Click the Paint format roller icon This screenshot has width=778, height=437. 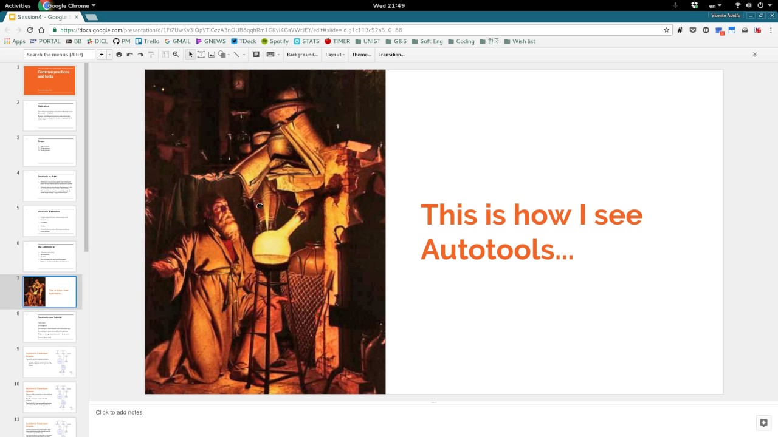pyautogui.click(x=151, y=55)
